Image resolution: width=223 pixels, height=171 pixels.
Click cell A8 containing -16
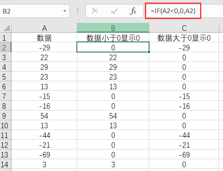coord(44,105)
